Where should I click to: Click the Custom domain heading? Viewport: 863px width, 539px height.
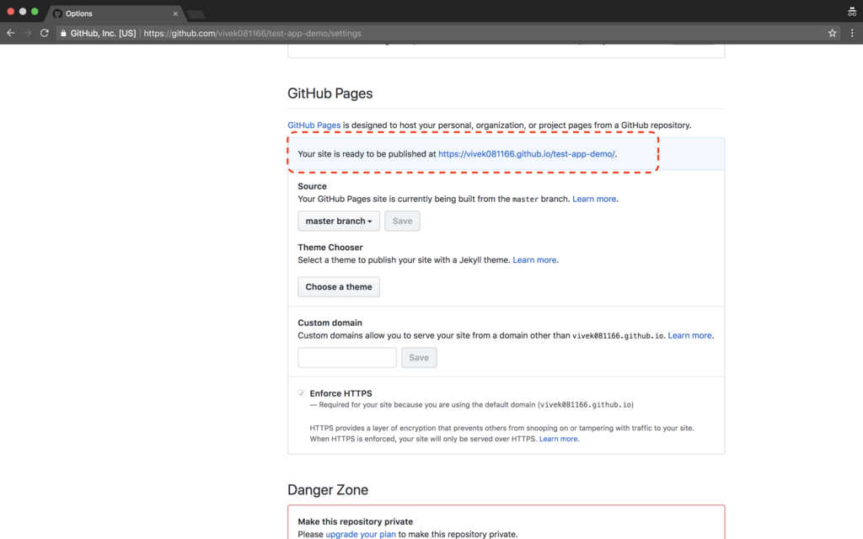pos(330,323)
